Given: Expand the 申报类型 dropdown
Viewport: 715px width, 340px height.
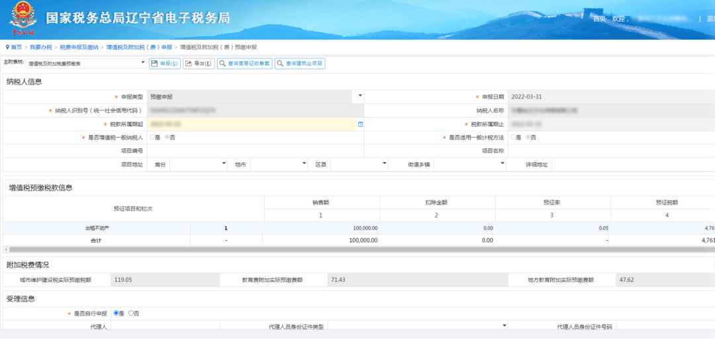Looking at the screenshot, I should tap(256, 97).
